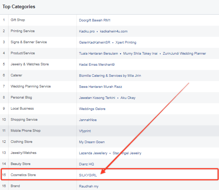Open the Bizmilla Catering & Services link

point(110,75)
